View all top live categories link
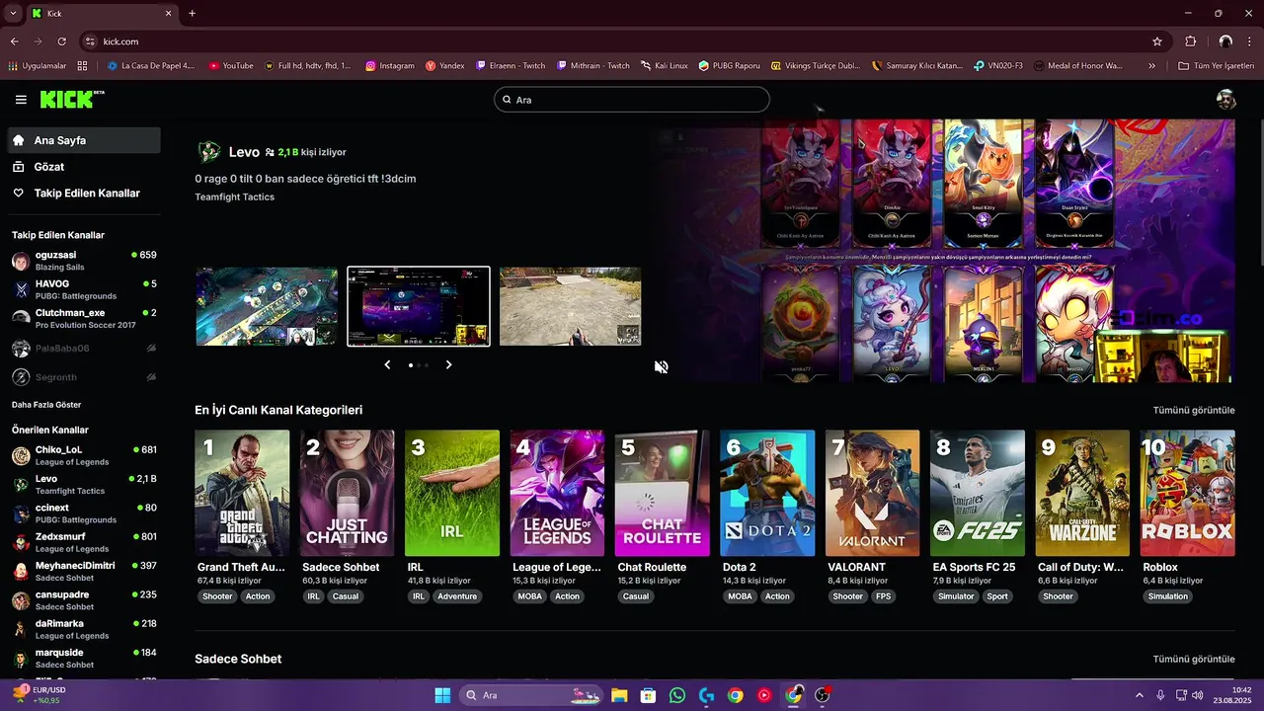1264x711 pixels. point(1194,410)
